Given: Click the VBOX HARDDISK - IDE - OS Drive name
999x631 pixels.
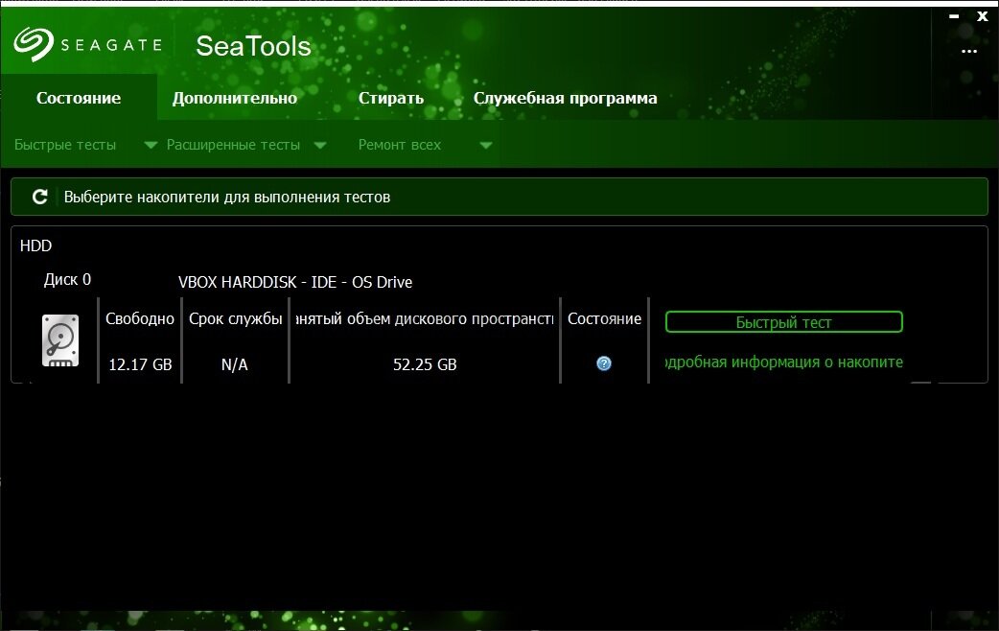Looking at the screenshot, I should pyautogui.click(x=295, y=282).
